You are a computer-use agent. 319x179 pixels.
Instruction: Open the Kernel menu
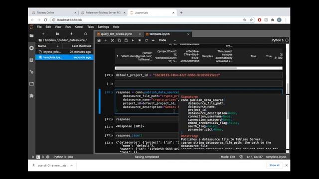[79, 27]
